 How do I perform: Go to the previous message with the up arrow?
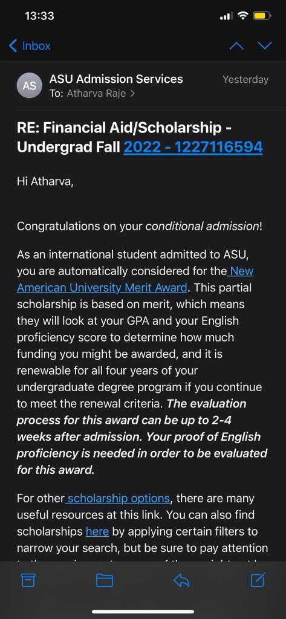(236, 46)
